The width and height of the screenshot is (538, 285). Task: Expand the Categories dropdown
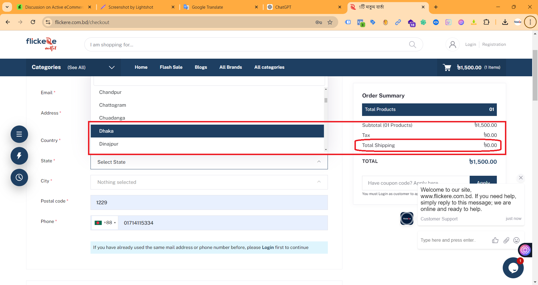pyautogui.click(x=112, y=67)
